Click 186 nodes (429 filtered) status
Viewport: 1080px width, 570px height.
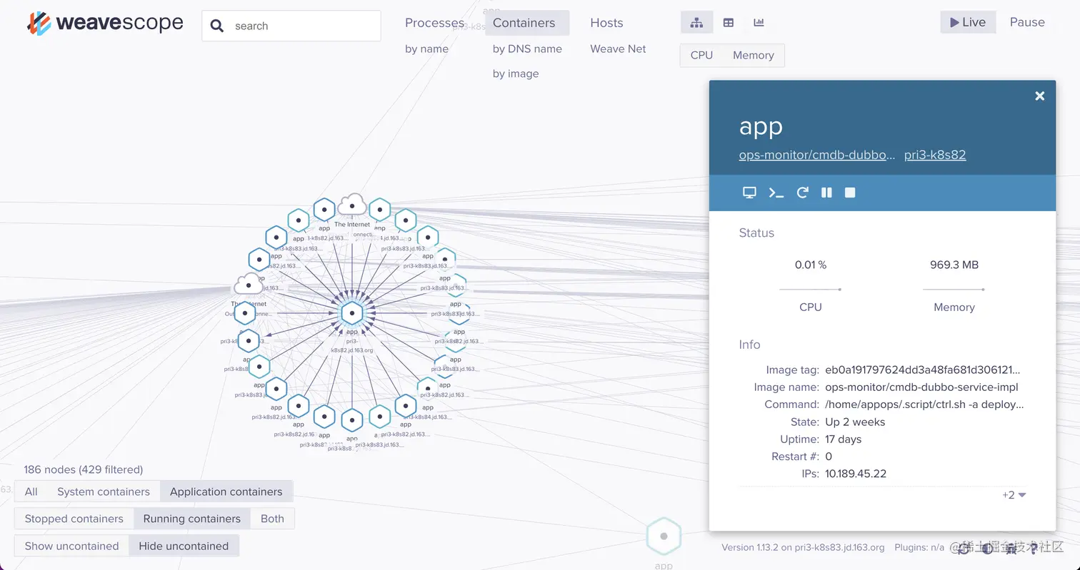[84, 469]
